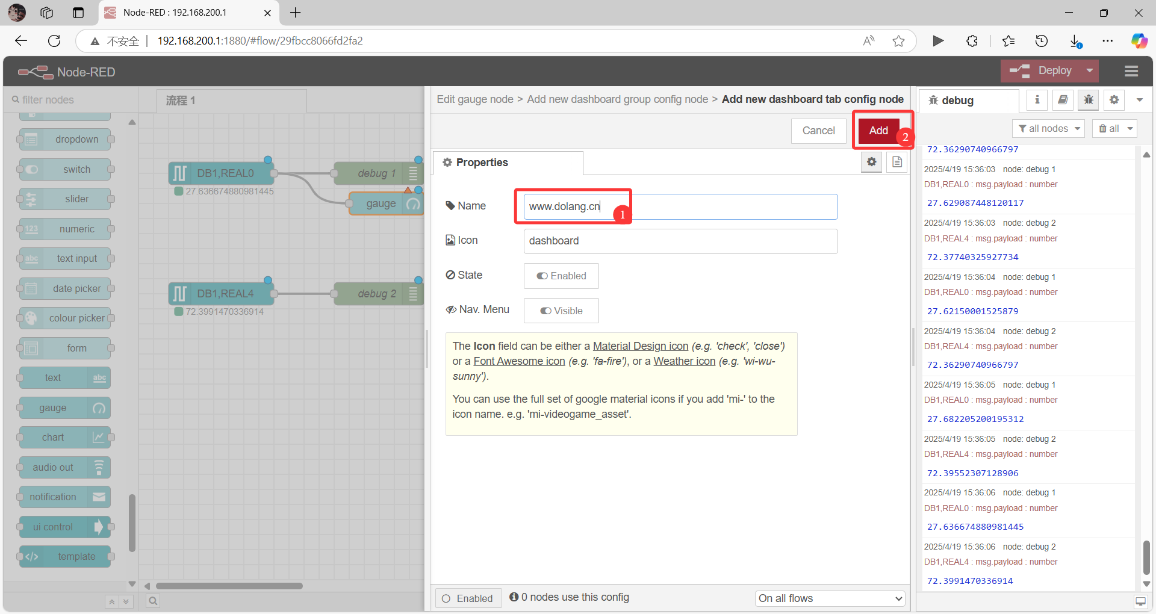Select the gauge node in the palette
This screenshot has height=614, width=1156.
tap(63, 408)
